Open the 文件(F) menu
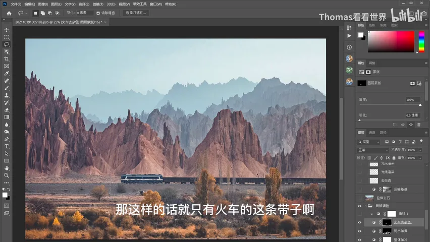430x242 pixels. point(16,4)
